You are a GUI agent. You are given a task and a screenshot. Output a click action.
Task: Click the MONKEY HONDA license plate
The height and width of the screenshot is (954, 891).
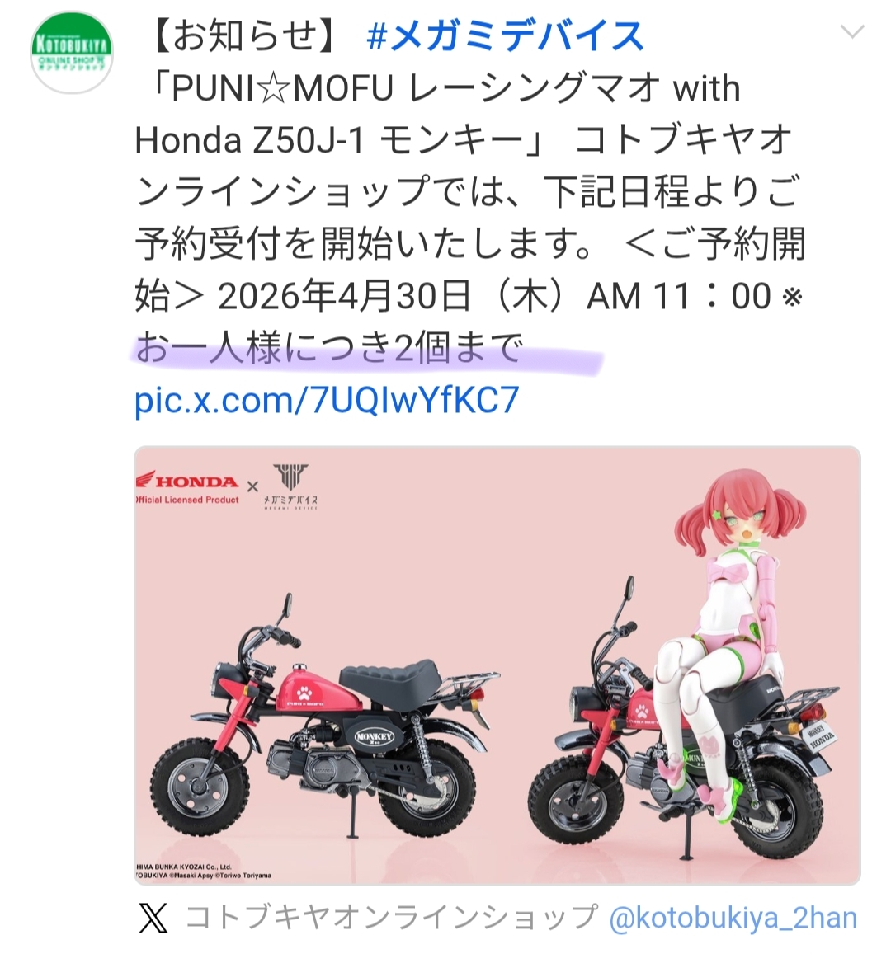pyautogui.click(x=820, y=737)
